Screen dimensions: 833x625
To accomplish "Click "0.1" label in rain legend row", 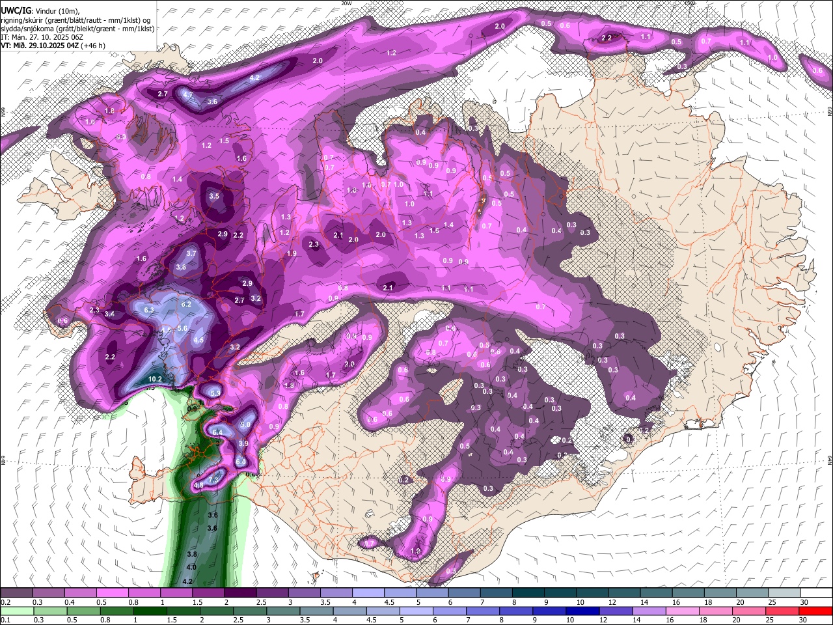I will [5, 620].
